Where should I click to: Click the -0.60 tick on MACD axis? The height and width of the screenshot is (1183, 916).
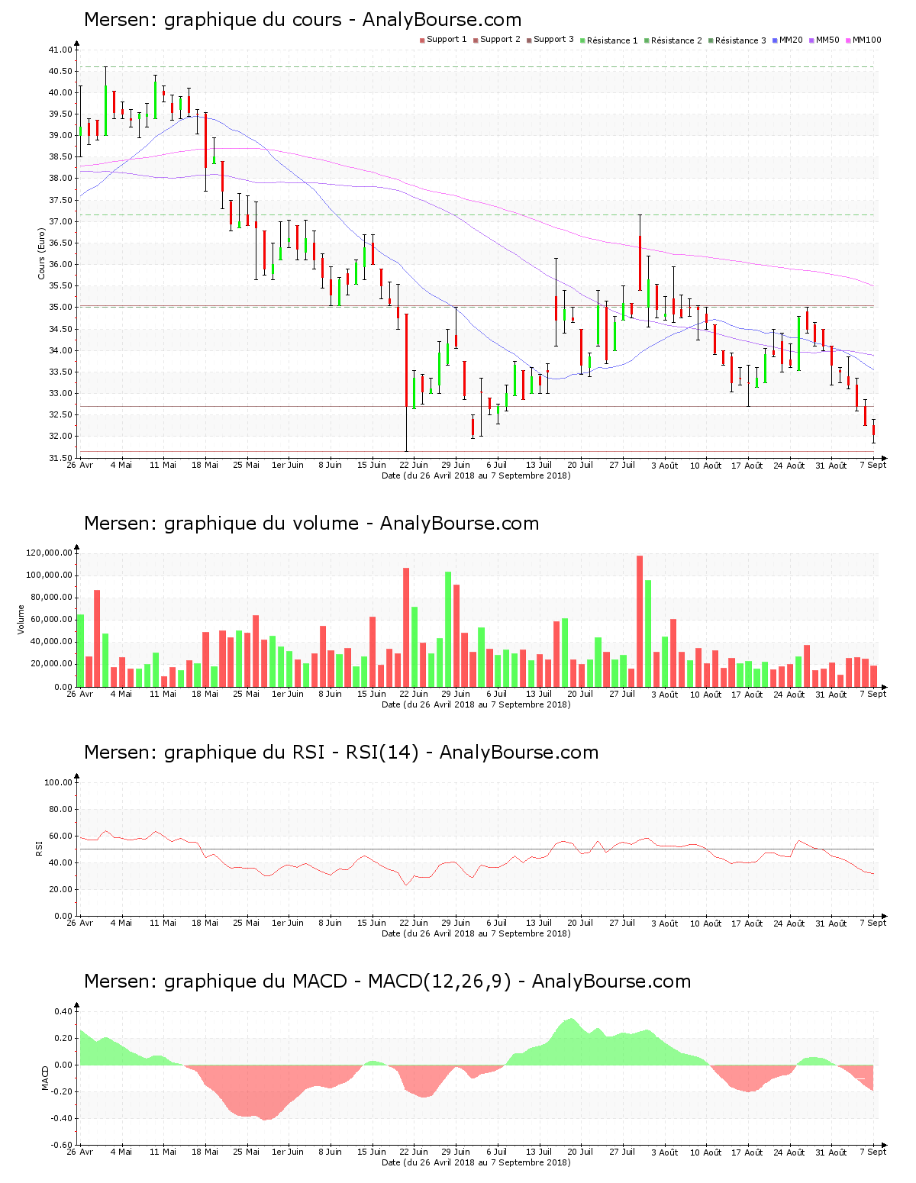pos(62,1145)
